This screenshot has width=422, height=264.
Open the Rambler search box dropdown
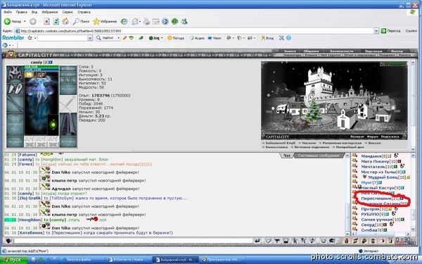pyautogui.click(x=90, y=38)
